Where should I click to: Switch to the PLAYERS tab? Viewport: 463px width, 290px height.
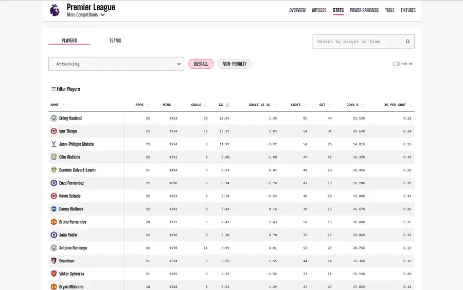tap(69, 41)
